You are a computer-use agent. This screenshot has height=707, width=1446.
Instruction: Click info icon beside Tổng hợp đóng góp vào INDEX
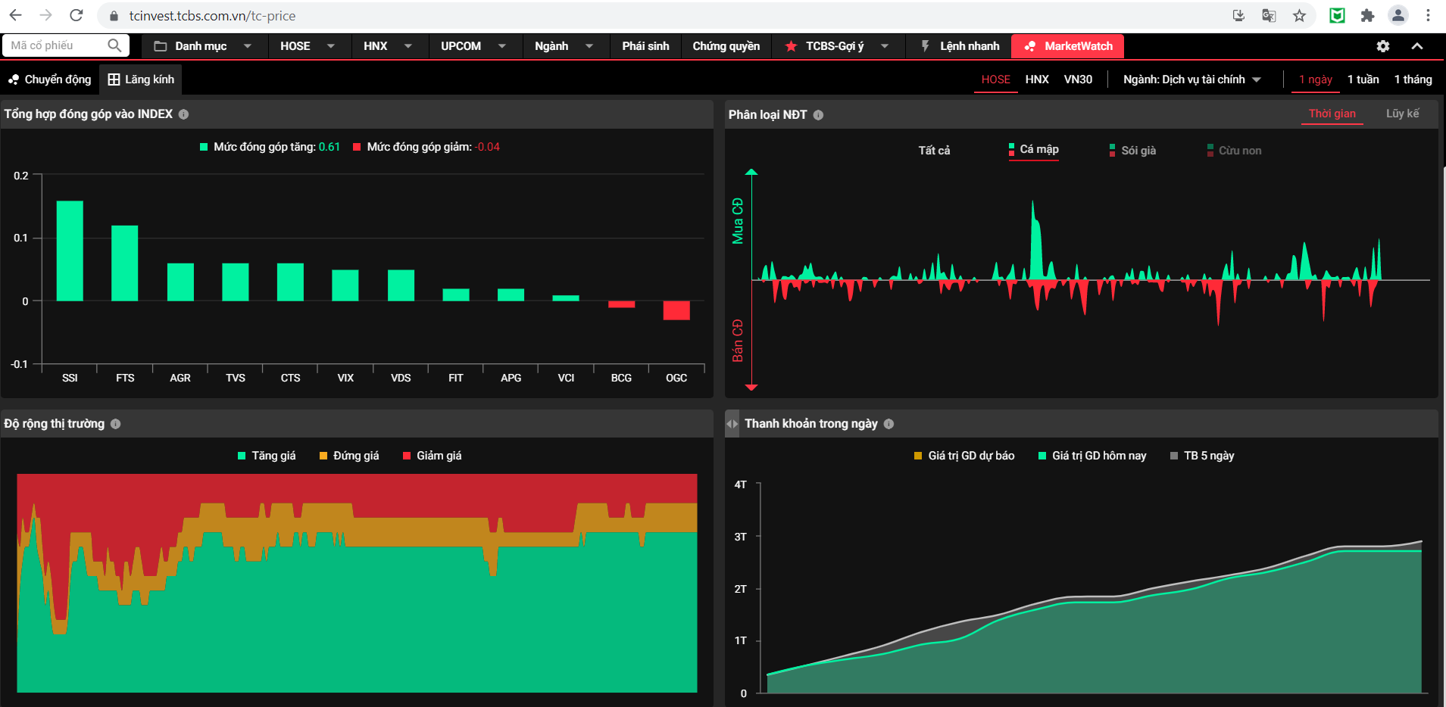pos(183,114)
